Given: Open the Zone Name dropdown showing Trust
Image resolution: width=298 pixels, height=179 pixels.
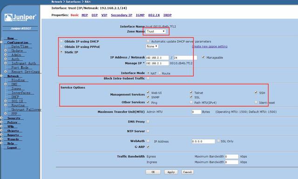Looking at the screenshot, I should click(156, 31).
